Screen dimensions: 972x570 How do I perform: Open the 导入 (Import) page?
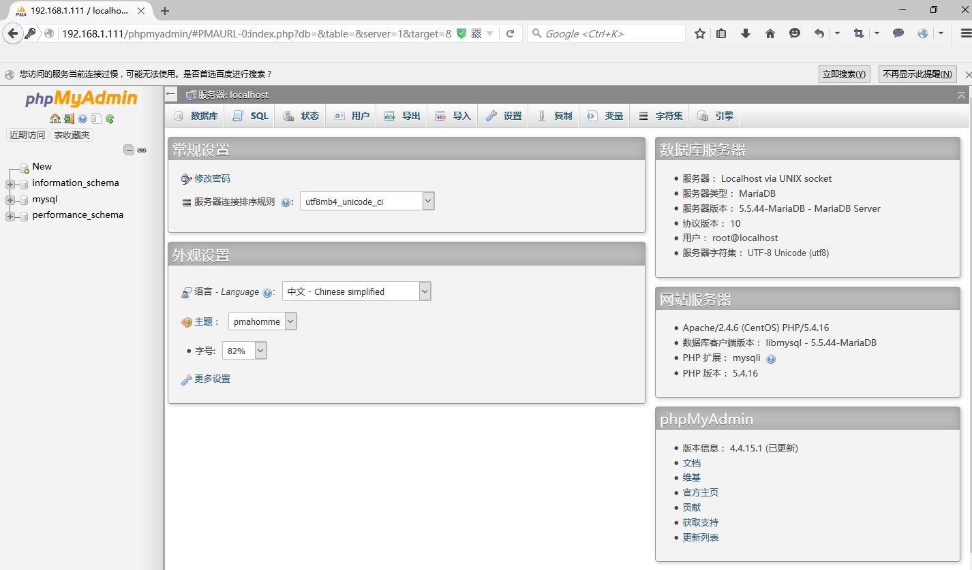(452, 116)
